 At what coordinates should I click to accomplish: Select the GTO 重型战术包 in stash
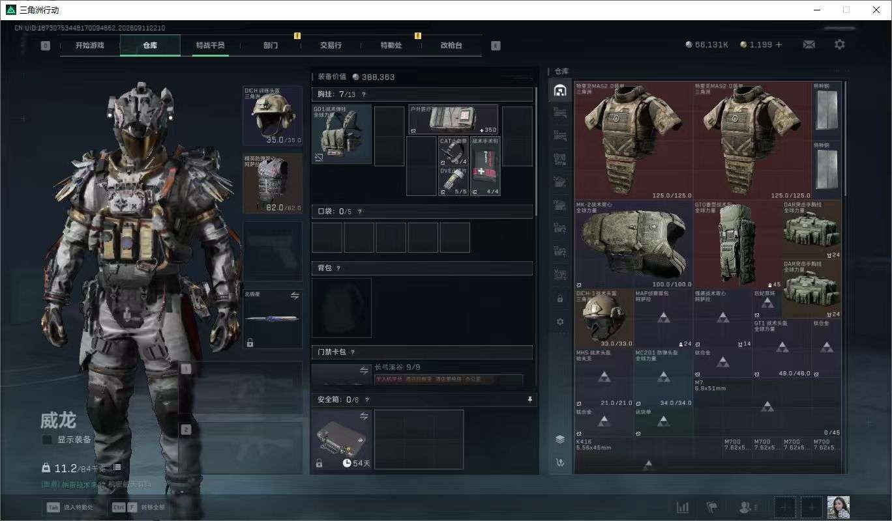pos(738,244)
